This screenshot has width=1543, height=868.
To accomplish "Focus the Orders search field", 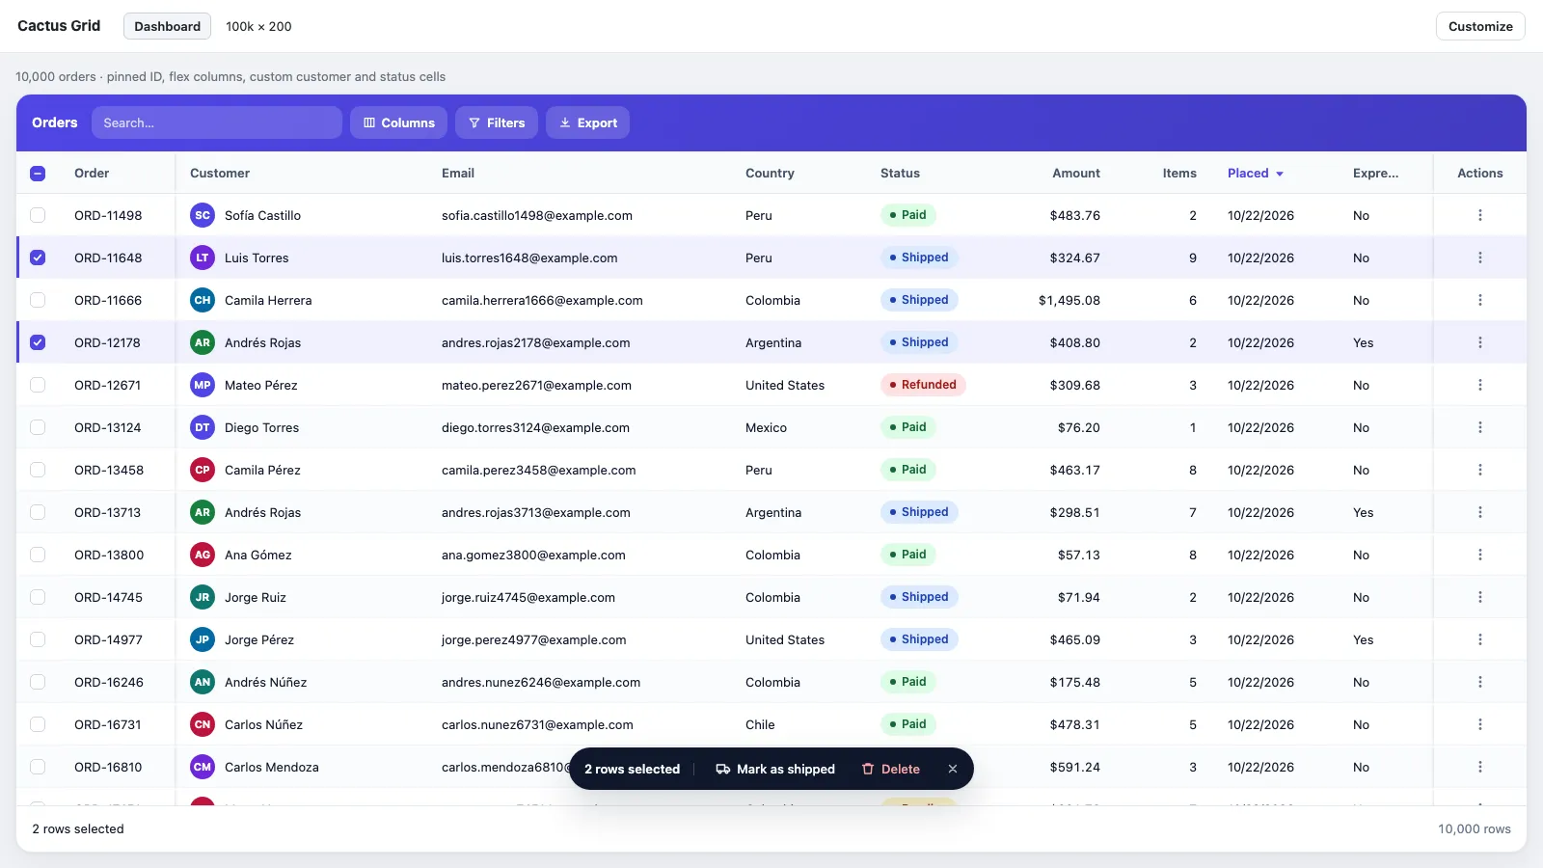I will (x=217, y=122).
